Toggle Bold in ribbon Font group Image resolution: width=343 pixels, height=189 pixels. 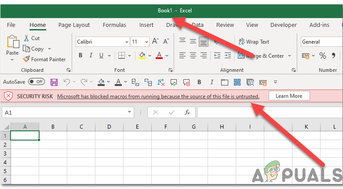click(80, 56)
